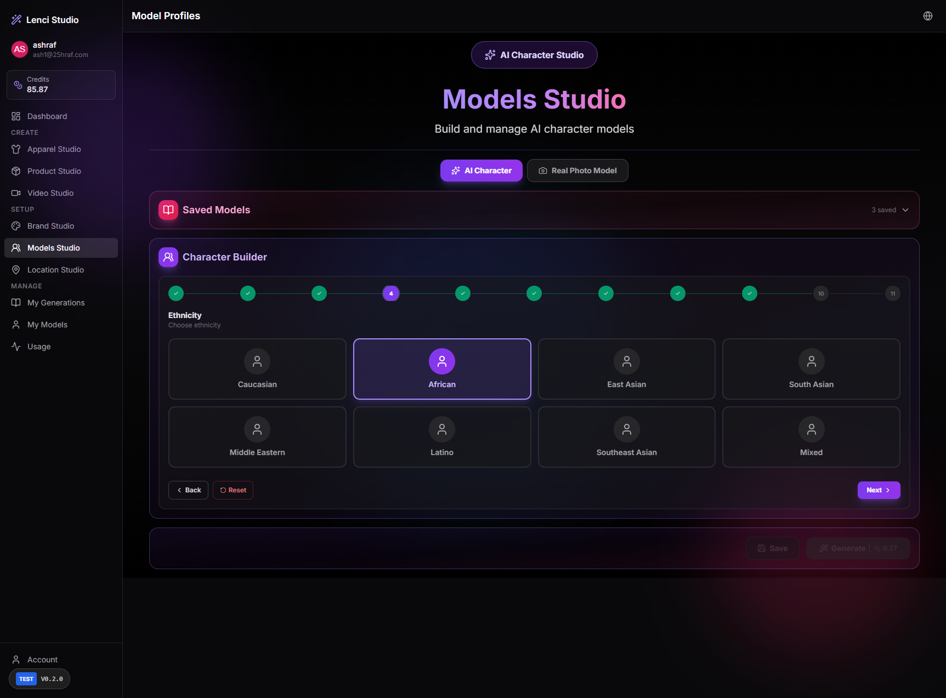Select the Caucasian ethnicity option
The width and height of the screenshot is (946, 698).
point(257,369)
